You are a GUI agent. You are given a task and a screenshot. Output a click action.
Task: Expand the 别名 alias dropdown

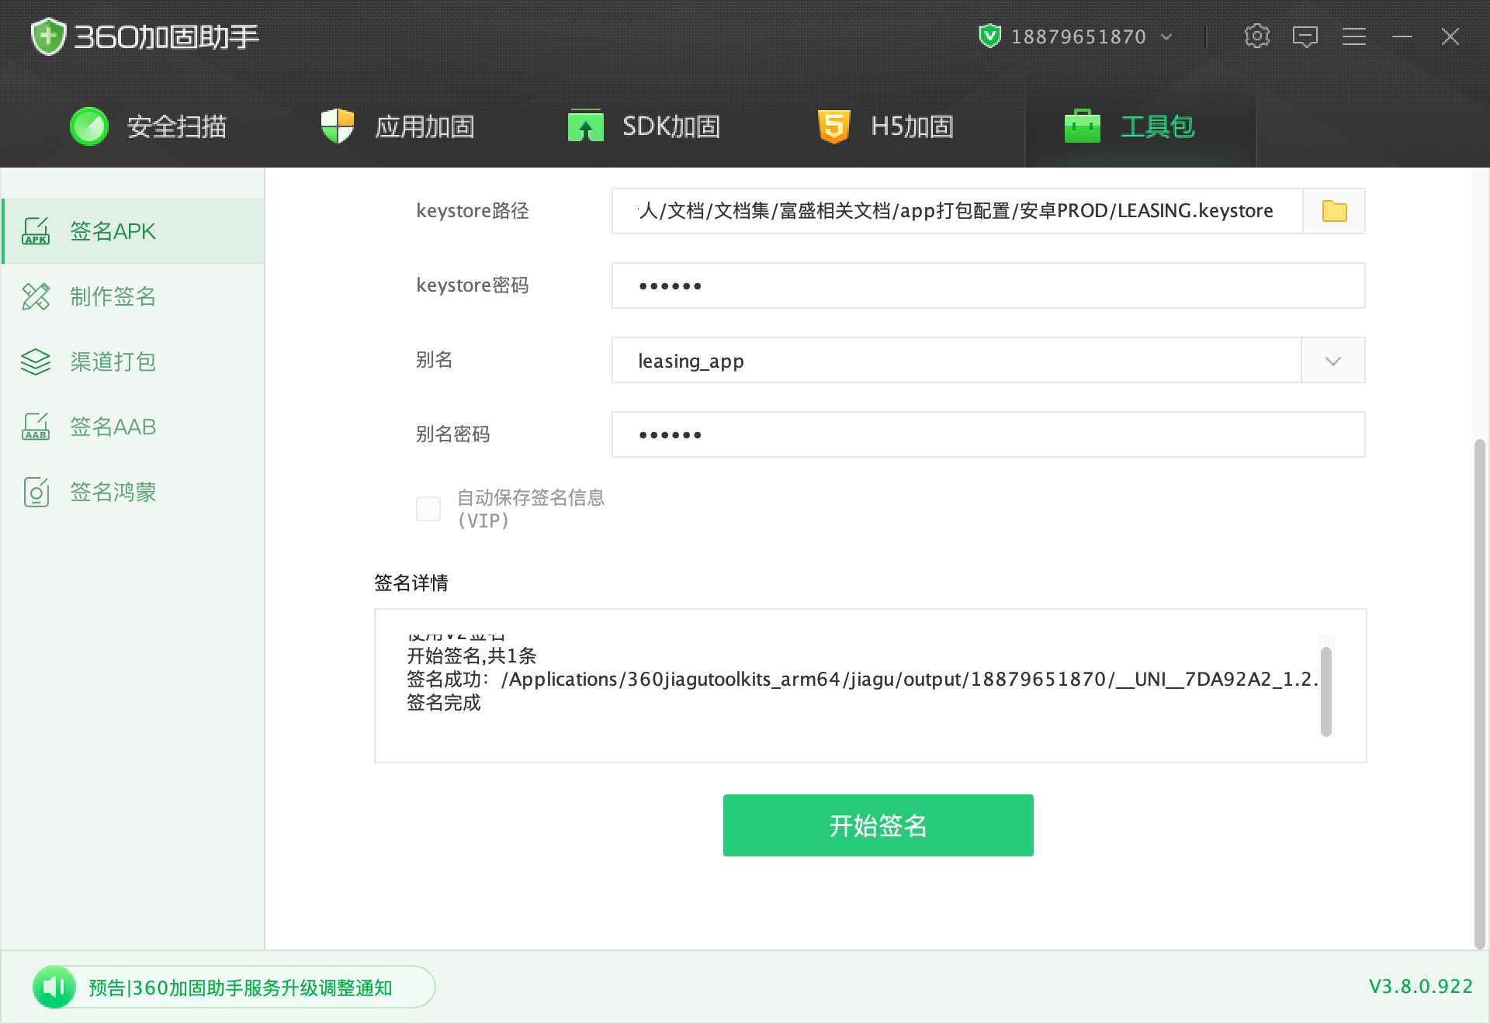click(x=1332, y=360)
